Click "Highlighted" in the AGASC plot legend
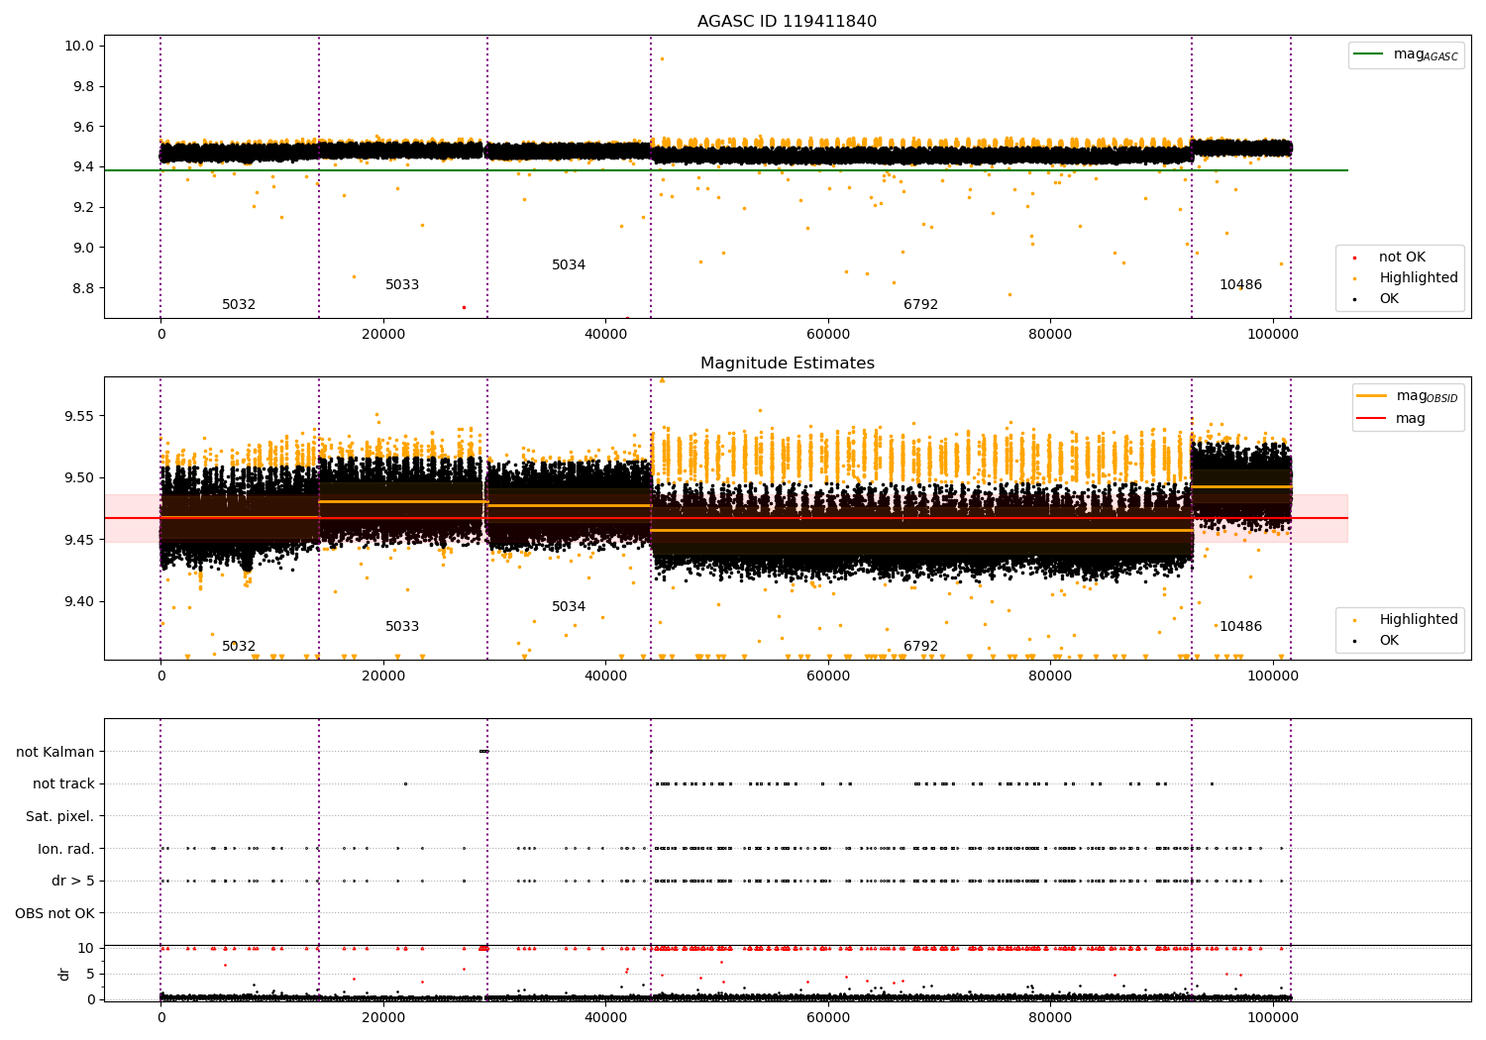Viewport: 1486px width, 1040px height. tap(1418, 278)
